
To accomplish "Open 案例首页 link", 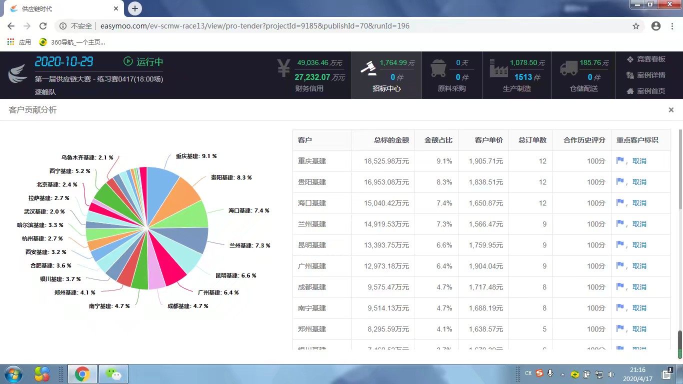I will (x=646, y=91).
